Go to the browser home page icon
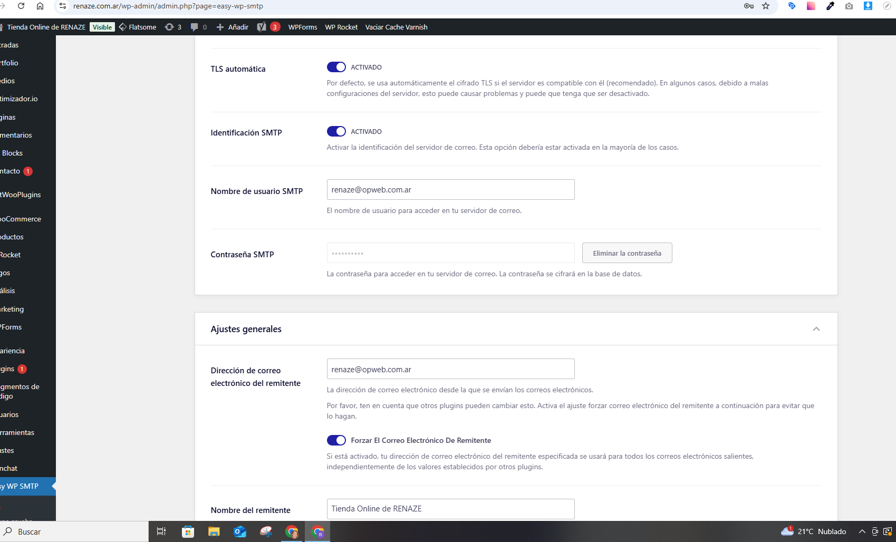The height and width of the screenshot is (542, 896). coord(40,6)
